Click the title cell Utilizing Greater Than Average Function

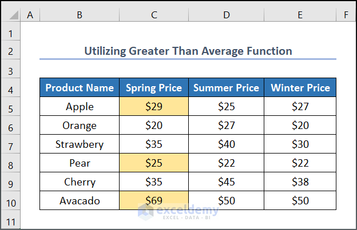point(188,51)
